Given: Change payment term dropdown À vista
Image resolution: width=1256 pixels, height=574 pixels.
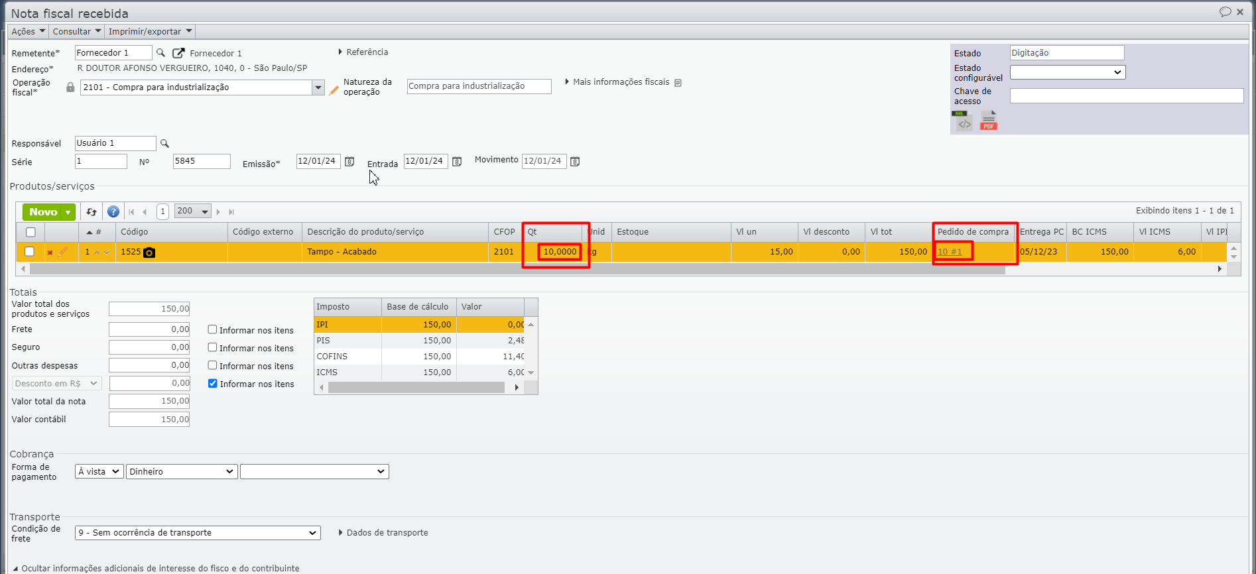Looking at the screenshot, I should [99, 471].
